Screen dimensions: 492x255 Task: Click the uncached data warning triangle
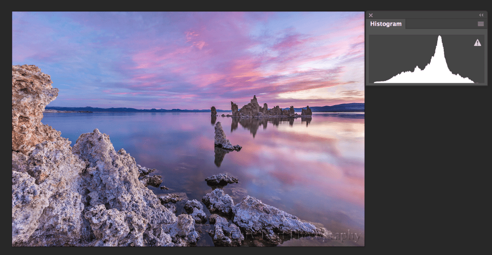pyautogui.click(x=477, y=43)
